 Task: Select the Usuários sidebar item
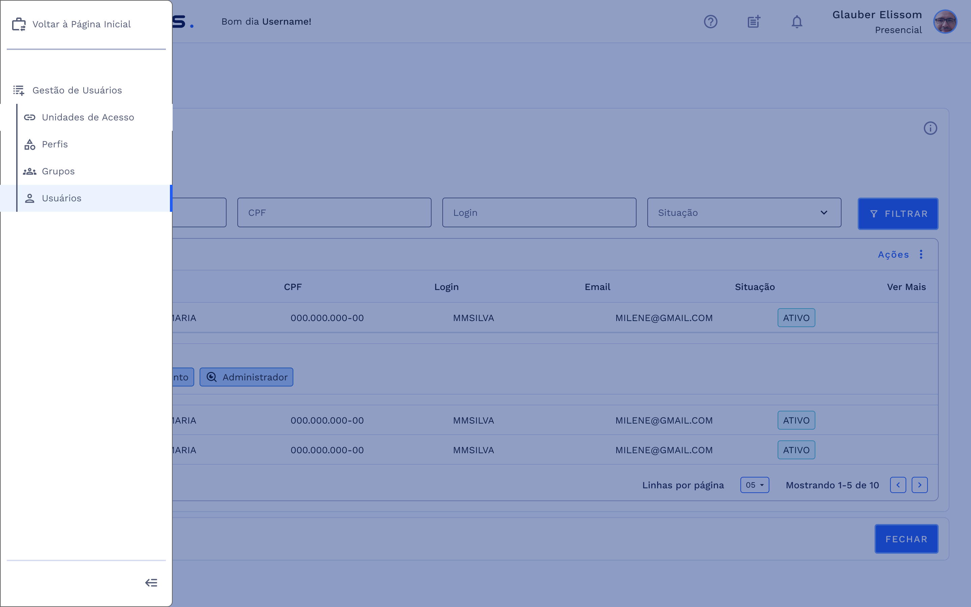(x=61, y=198)
